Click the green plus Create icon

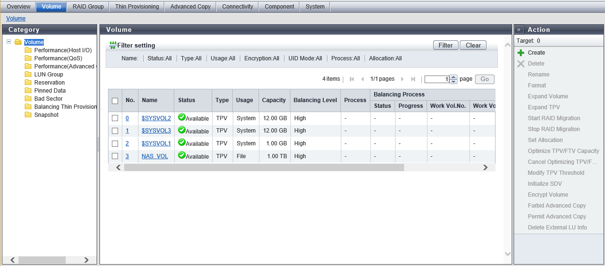(521, 53)
